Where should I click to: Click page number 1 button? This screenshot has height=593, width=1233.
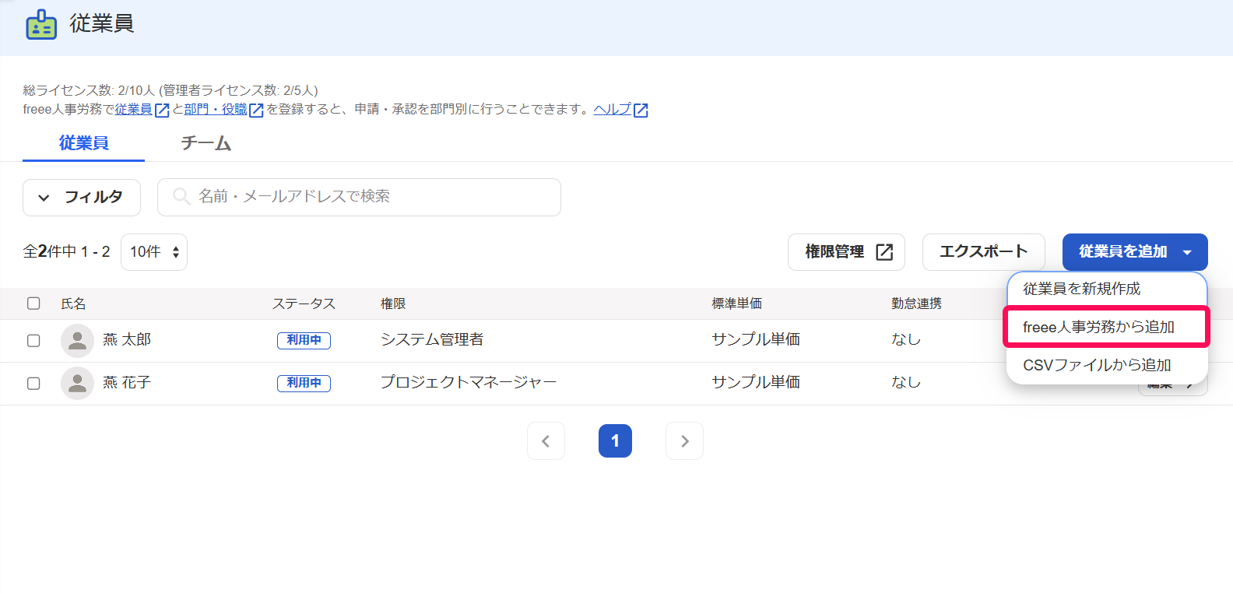coord(615,441)
